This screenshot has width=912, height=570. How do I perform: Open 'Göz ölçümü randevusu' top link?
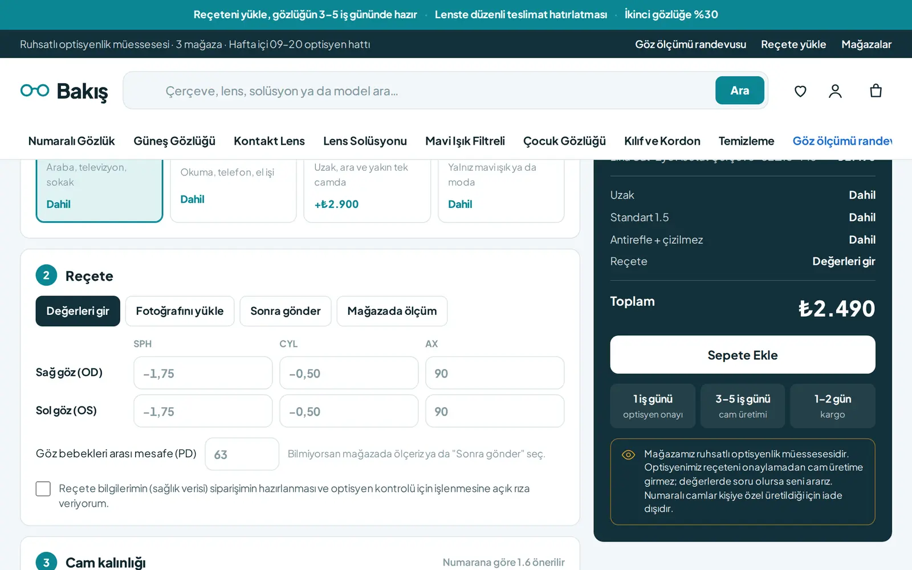point(690,44)
